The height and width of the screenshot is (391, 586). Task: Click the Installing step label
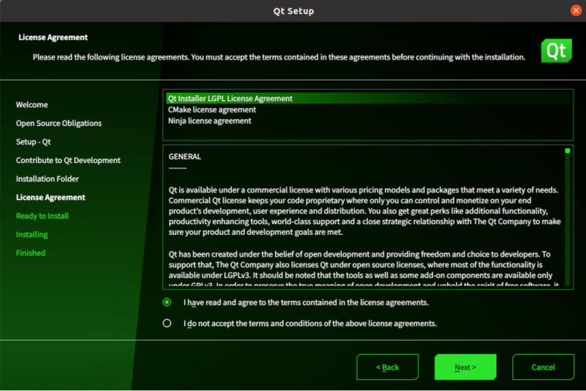[32, 235]
